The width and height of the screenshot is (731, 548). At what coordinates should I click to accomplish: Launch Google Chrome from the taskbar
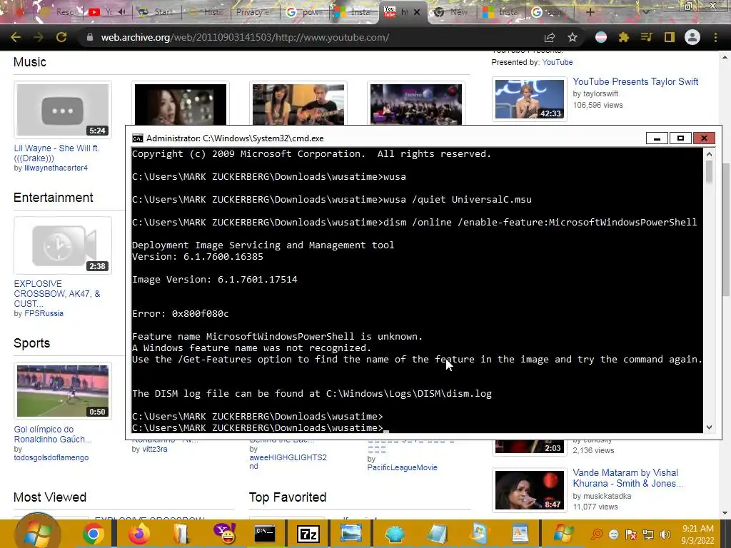coord(94,534)
